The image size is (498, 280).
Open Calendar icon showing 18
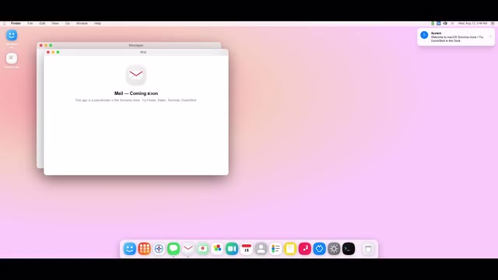click(x=247, y=249)
